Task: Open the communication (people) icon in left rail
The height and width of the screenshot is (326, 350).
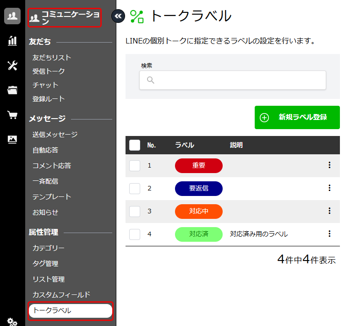Action: [12, 16]
